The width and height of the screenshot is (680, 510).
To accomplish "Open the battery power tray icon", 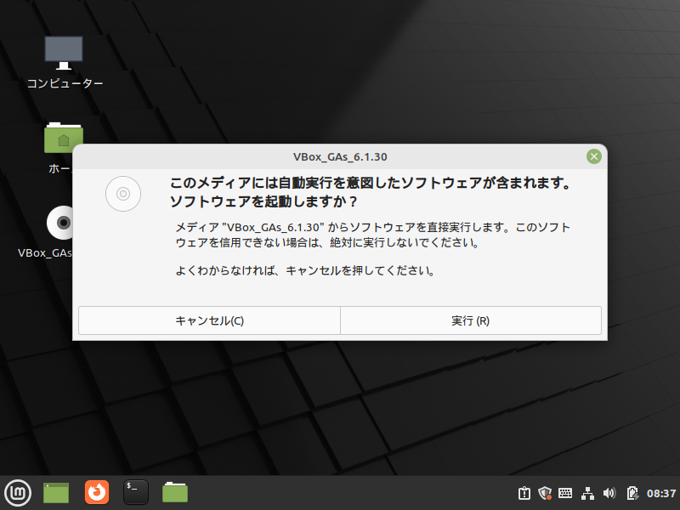I will pyautogui.click(x=632, y=493).
